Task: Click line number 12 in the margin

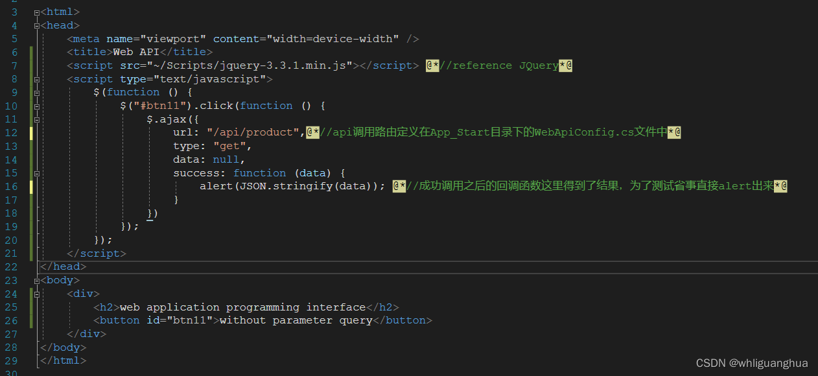Action: pos(11,132)
